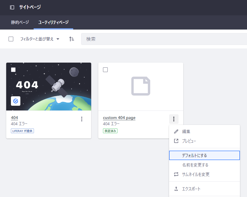Click the sort direction icon
Viewport: 247px width, 197px height.
[x=71, y=39]
